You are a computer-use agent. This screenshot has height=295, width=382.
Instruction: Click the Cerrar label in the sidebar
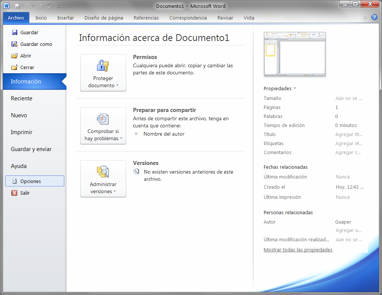pyautogui.click(x=27, y=68)
